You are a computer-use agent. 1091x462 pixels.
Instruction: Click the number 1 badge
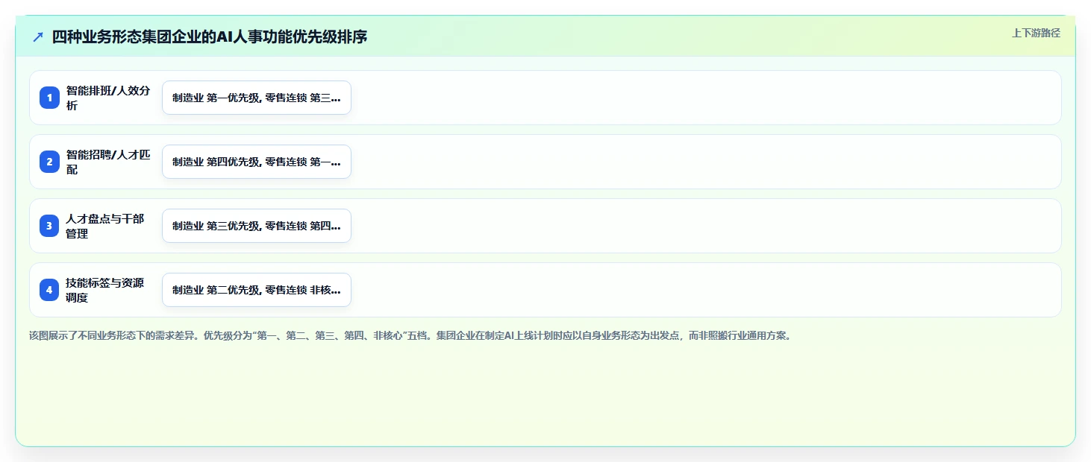(x=49, y=98)
